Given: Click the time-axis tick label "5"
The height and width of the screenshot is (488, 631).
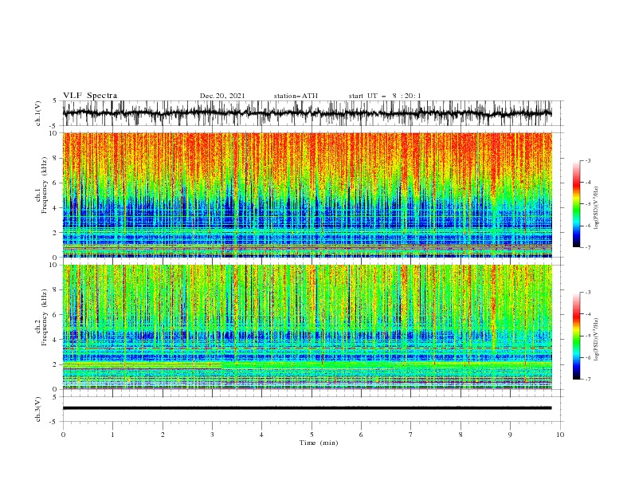Looking at the screenshot, I should tap(312, 435).
